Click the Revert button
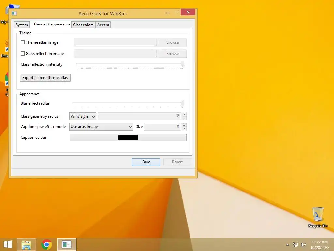334x251 pixels. point(177,162)
